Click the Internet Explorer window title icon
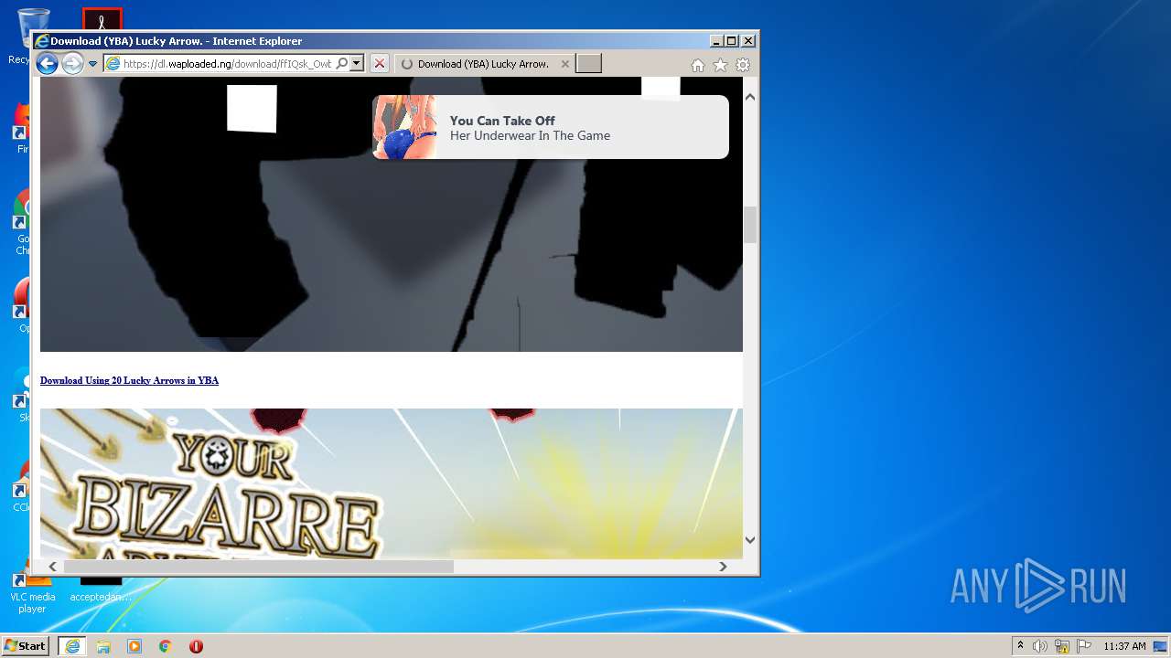This screenshot has height=658, width=1171. [41, 41]
